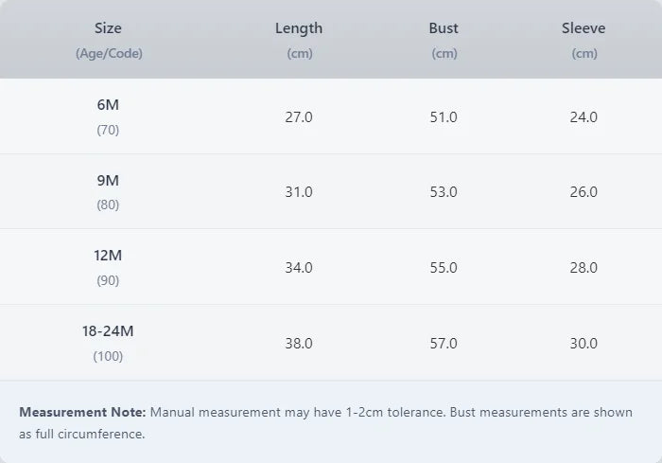Select the 12M size row label

(108, 256)
